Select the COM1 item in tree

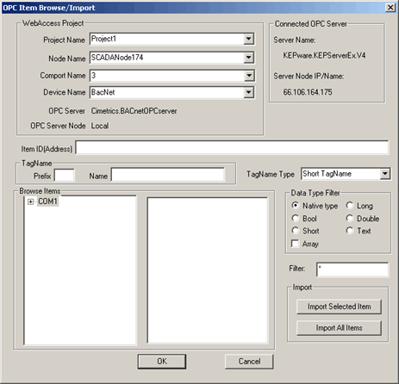tap(47, 201)
